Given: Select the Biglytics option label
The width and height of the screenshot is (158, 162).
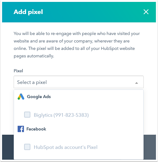Looking at the screenshot, I should tap(61, 115).
